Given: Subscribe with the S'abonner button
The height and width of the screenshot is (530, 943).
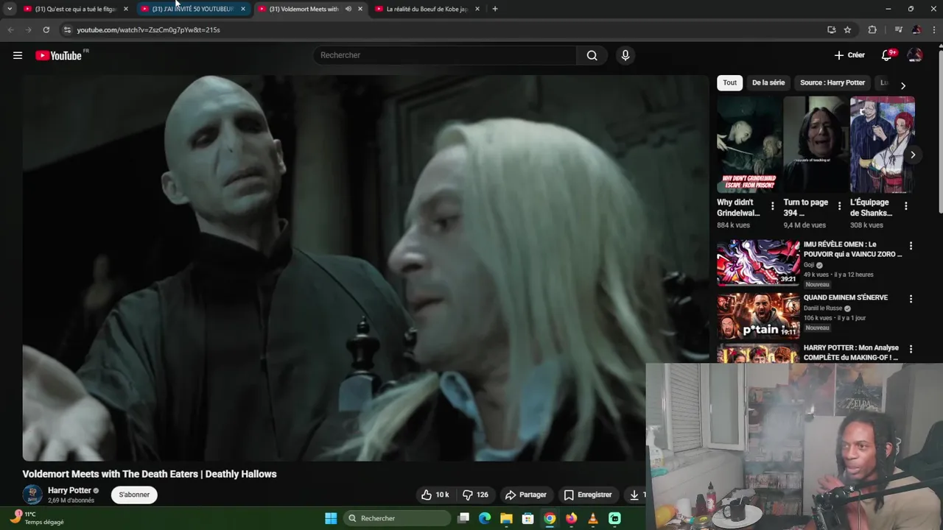Looking at the screenshot, I should coord(134,495).
